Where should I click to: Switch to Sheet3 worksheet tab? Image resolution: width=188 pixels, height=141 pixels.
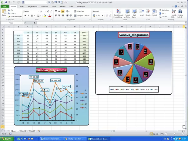coord(32,131)
